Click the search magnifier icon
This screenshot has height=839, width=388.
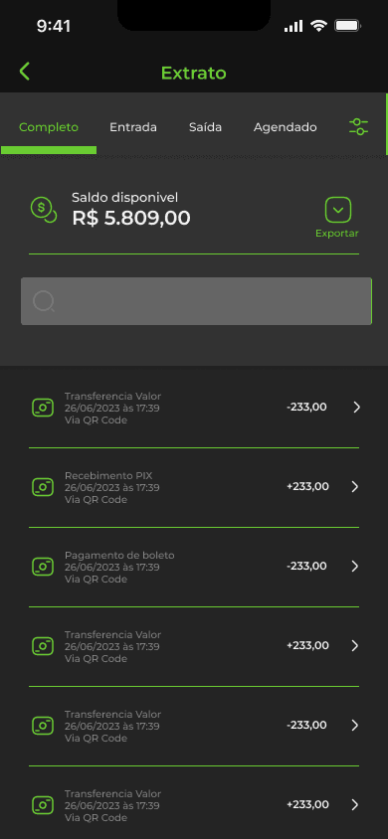pos(44,301)
